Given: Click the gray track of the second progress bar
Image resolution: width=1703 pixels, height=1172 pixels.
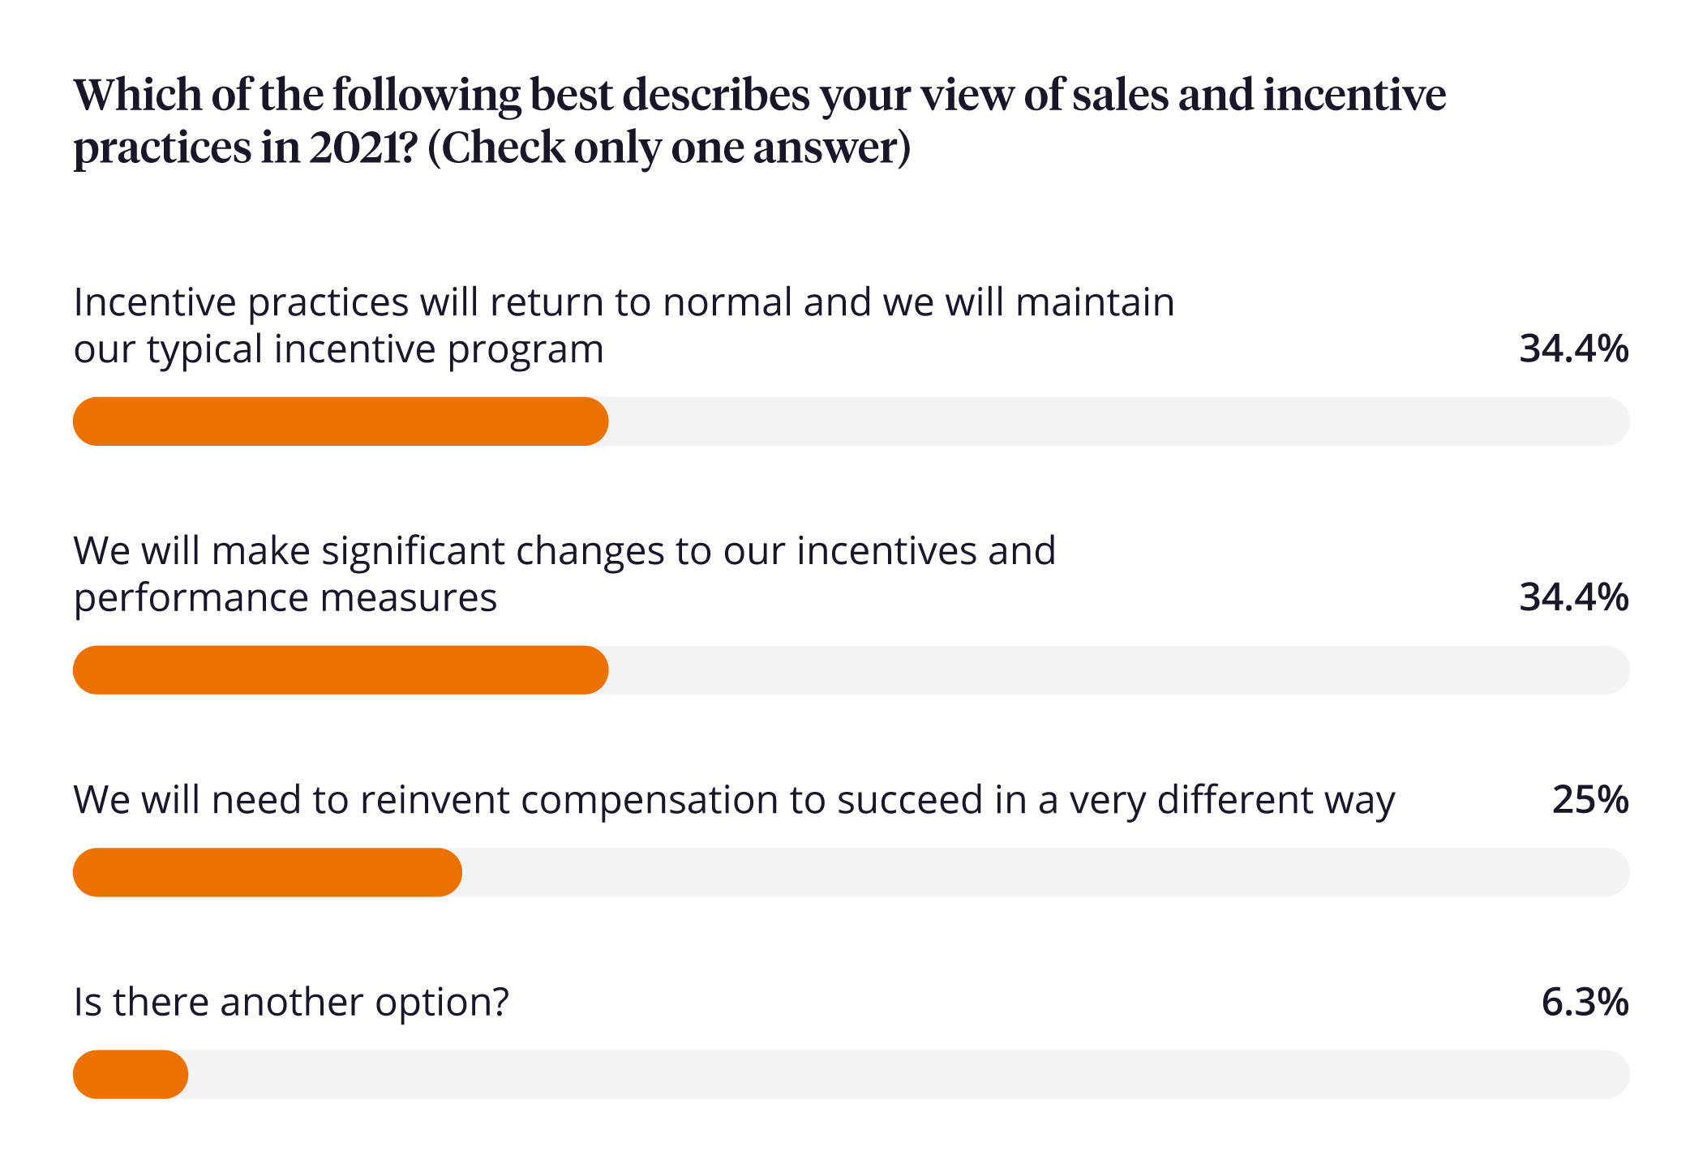Looking at the screenshot, I should click(1119, 670).
